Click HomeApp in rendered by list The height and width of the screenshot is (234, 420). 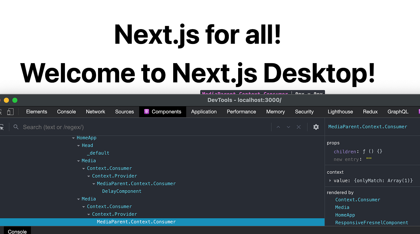345,215
